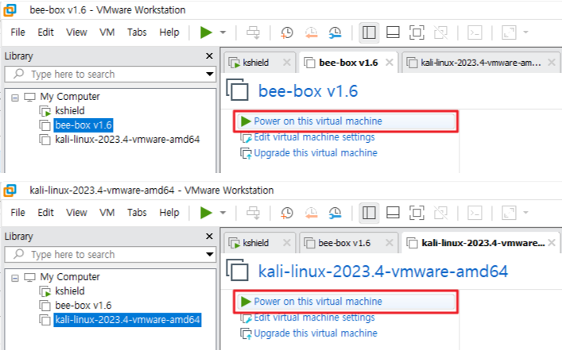Revert to snapshot icon in kali-linux window toolbar
This screenshot has width=566, height=350.
tap(311, 213)
